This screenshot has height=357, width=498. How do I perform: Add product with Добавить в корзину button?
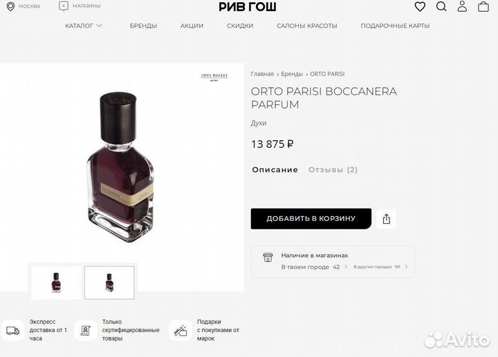click(311, 219)
